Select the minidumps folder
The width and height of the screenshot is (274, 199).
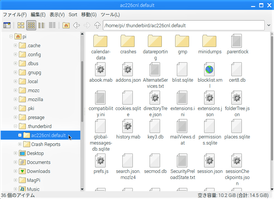coord(210,44)
